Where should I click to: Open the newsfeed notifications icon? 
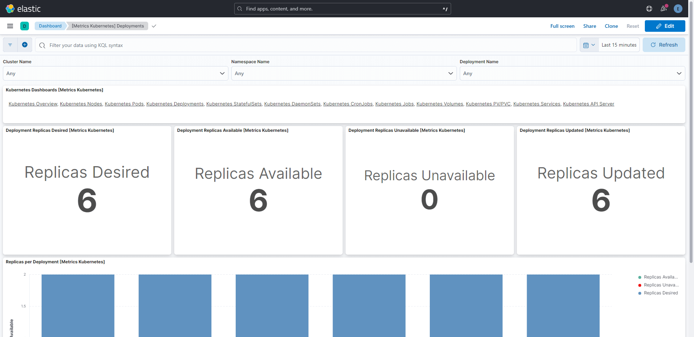[664, 9]
